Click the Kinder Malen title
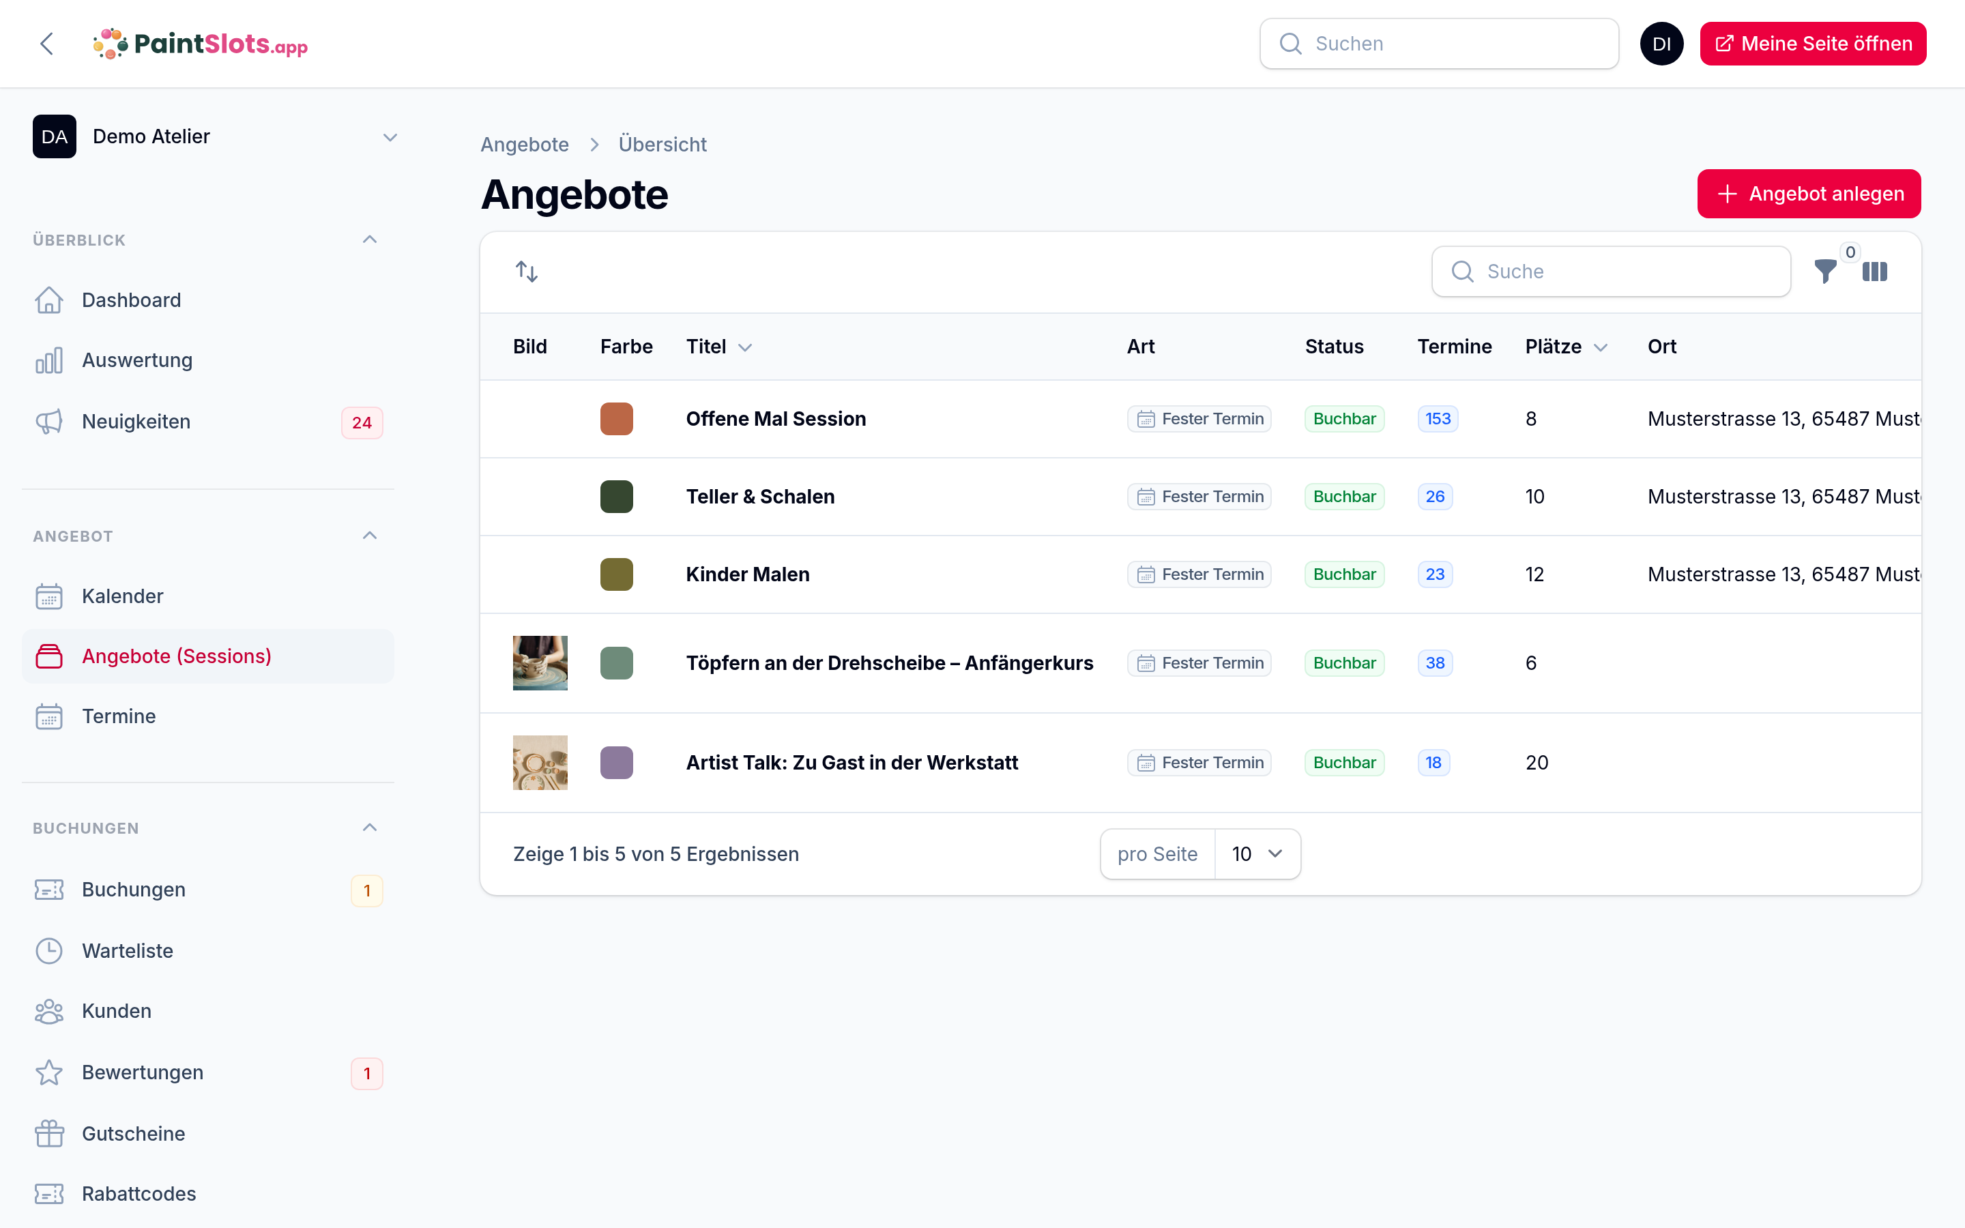1965x1228 pixels. [x=747, y=574]
